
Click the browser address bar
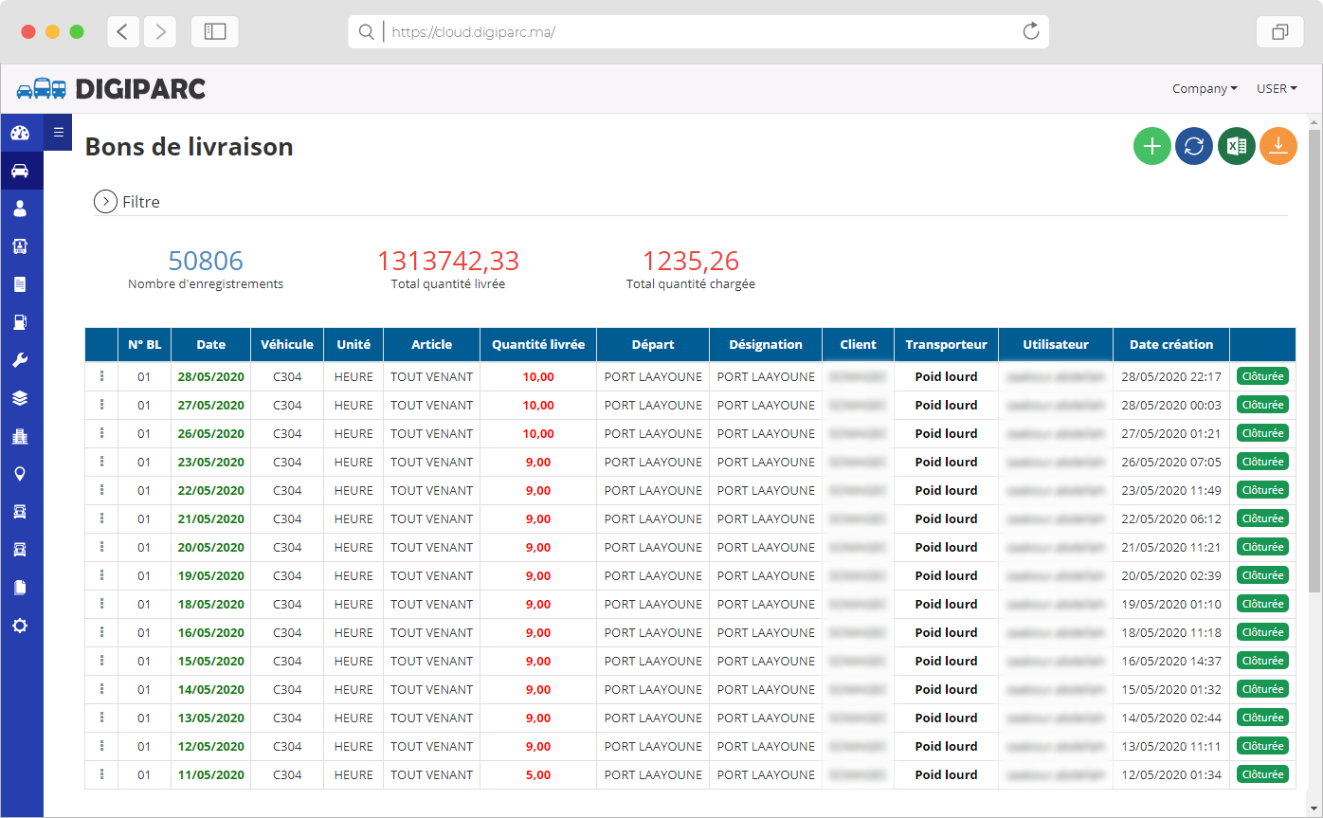pos(701,32)
